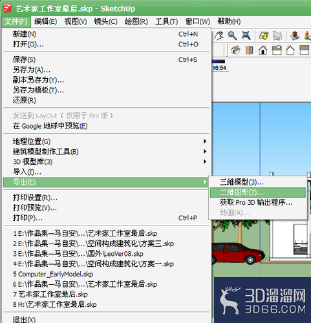This screenshot has height=323, width=311.
Task: Select 二维图形(2)... export option
Action: pyautogui.click(x=258, y=193)
